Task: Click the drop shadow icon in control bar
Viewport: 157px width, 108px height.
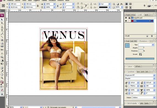Action: pos(118,4)
